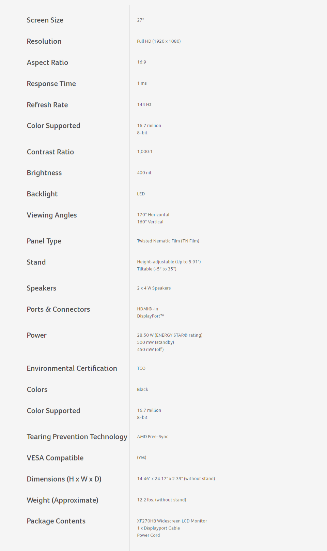Click the 2 x 4 W Speakers text

pos(154,288)
